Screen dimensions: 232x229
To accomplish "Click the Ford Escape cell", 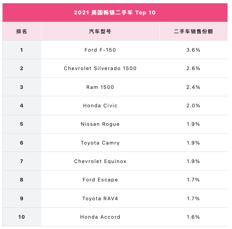I will pos(100,180).
